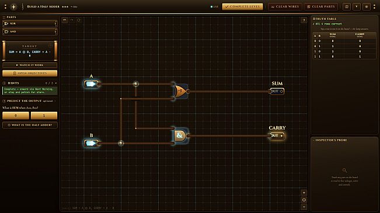Expand the Hints section arrow
380x213 pixels.
56,83
